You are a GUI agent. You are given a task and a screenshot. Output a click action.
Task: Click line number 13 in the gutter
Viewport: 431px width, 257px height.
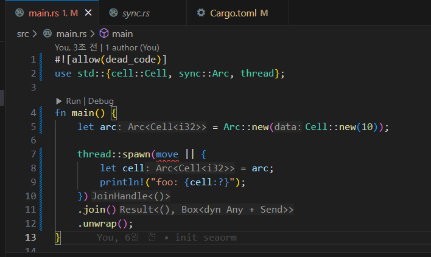click(30, 238)
